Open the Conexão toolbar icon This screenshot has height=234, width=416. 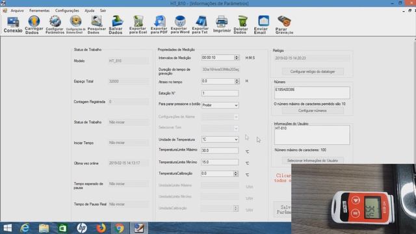13,25
